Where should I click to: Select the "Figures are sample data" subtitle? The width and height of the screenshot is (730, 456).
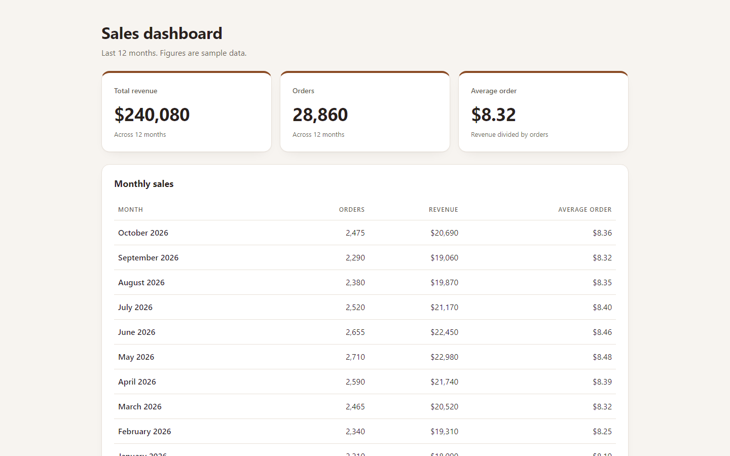[x=203, y=53]
